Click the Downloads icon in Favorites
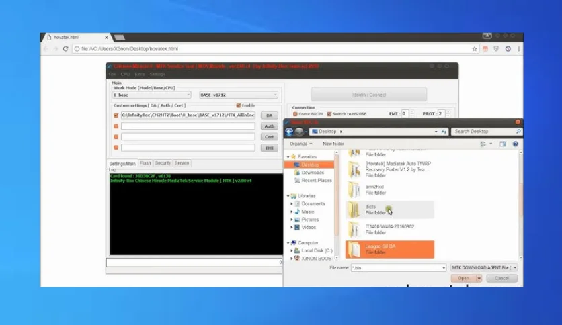Screen dimensions: 562x325 pos(296,173)
